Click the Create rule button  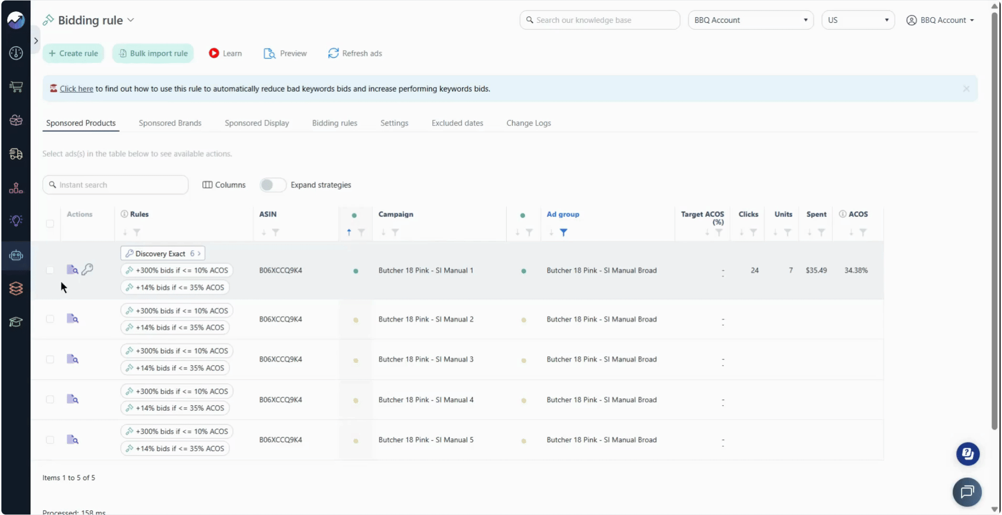[73, 53]
